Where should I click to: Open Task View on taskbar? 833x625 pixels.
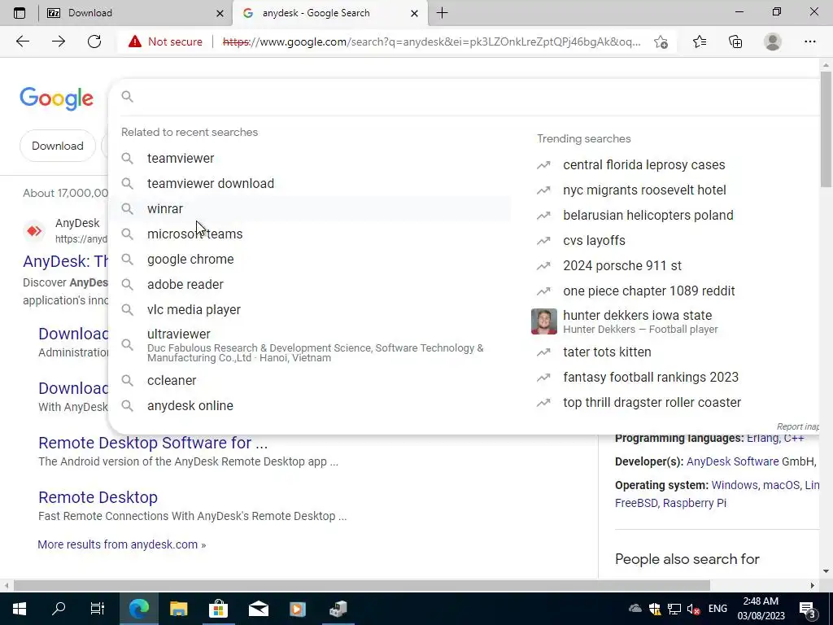[x=98, y=609]
